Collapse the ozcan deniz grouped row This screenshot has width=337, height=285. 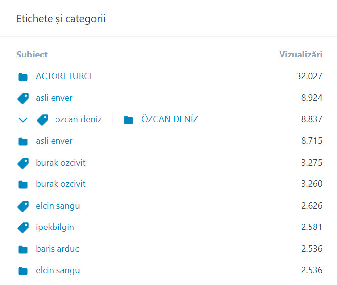tap(22, 120)
